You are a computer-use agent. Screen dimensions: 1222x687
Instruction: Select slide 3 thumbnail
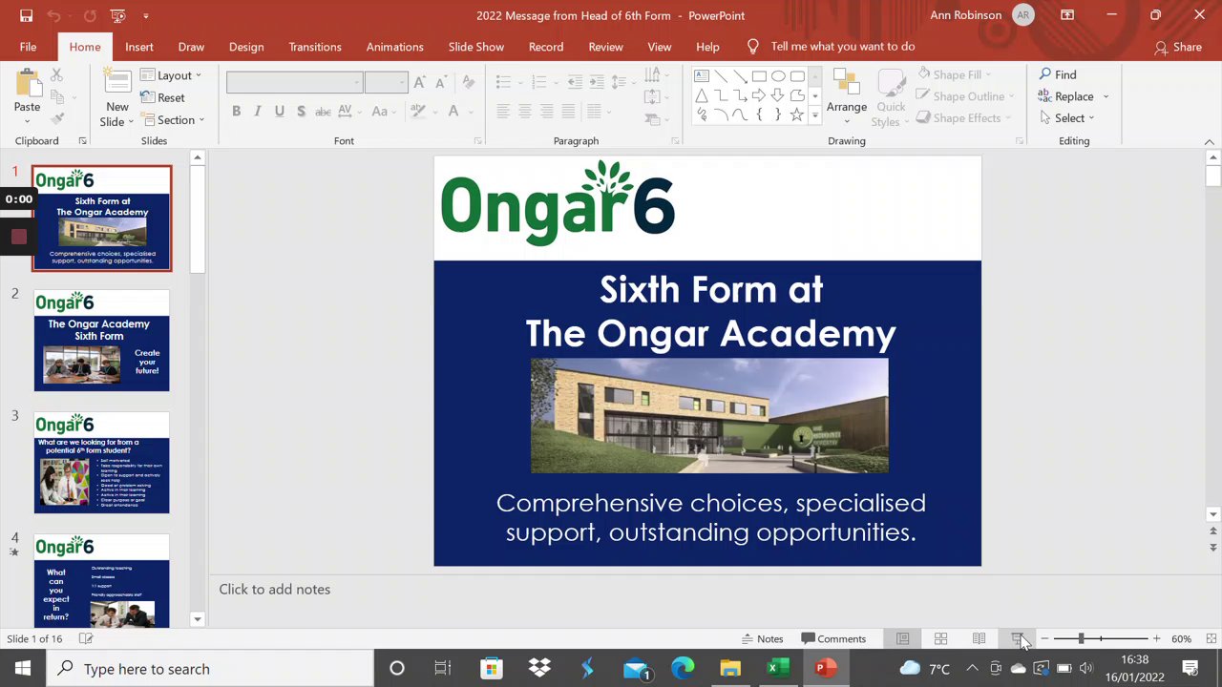pyautogui.click(x=101, y=463)
